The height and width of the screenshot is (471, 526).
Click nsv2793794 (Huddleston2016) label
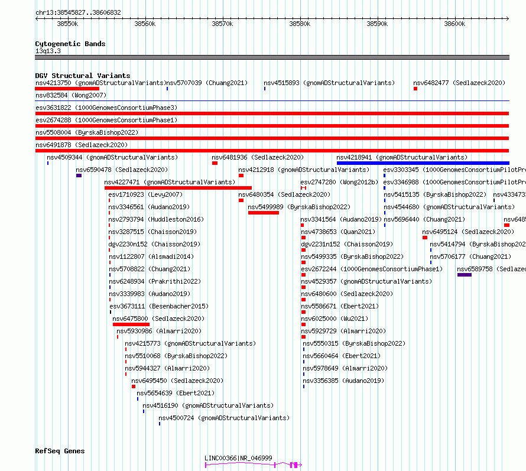point(156,219)
